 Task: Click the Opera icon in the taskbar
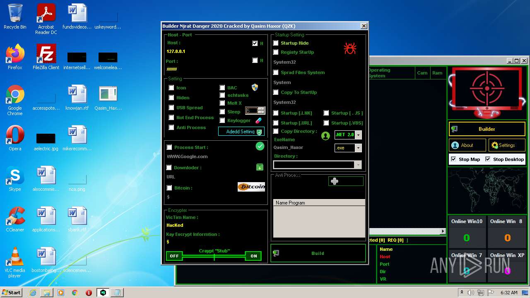[x=89, y=293]
